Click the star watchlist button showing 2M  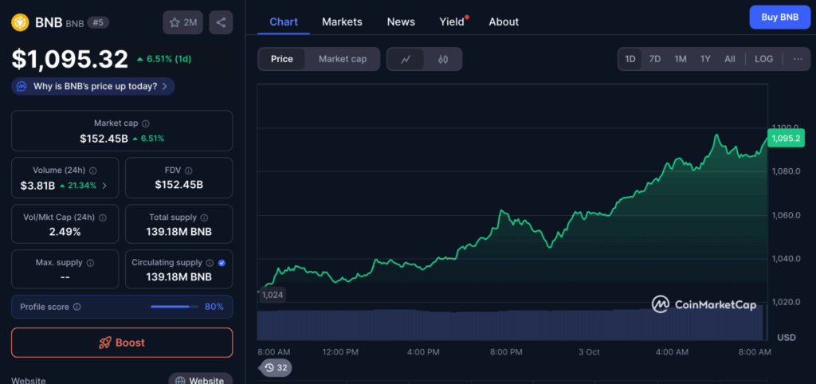[182, 22]
